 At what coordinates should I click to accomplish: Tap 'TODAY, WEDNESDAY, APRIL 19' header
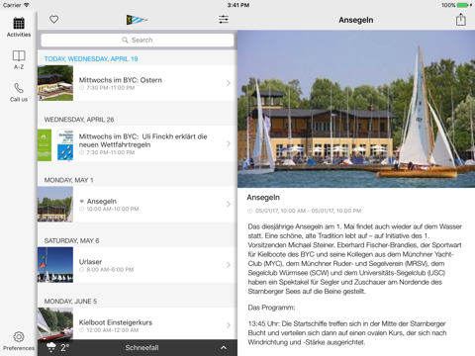point(91,59)
